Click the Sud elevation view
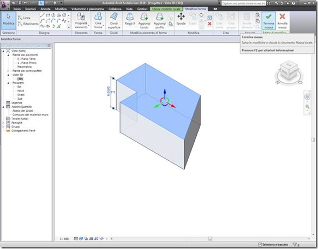 pyautogui.click(x=20, y=99)
